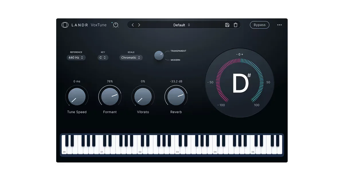344x181 pixels.
Task: Open the Chromatic scale dropdown
Action: 131,57
